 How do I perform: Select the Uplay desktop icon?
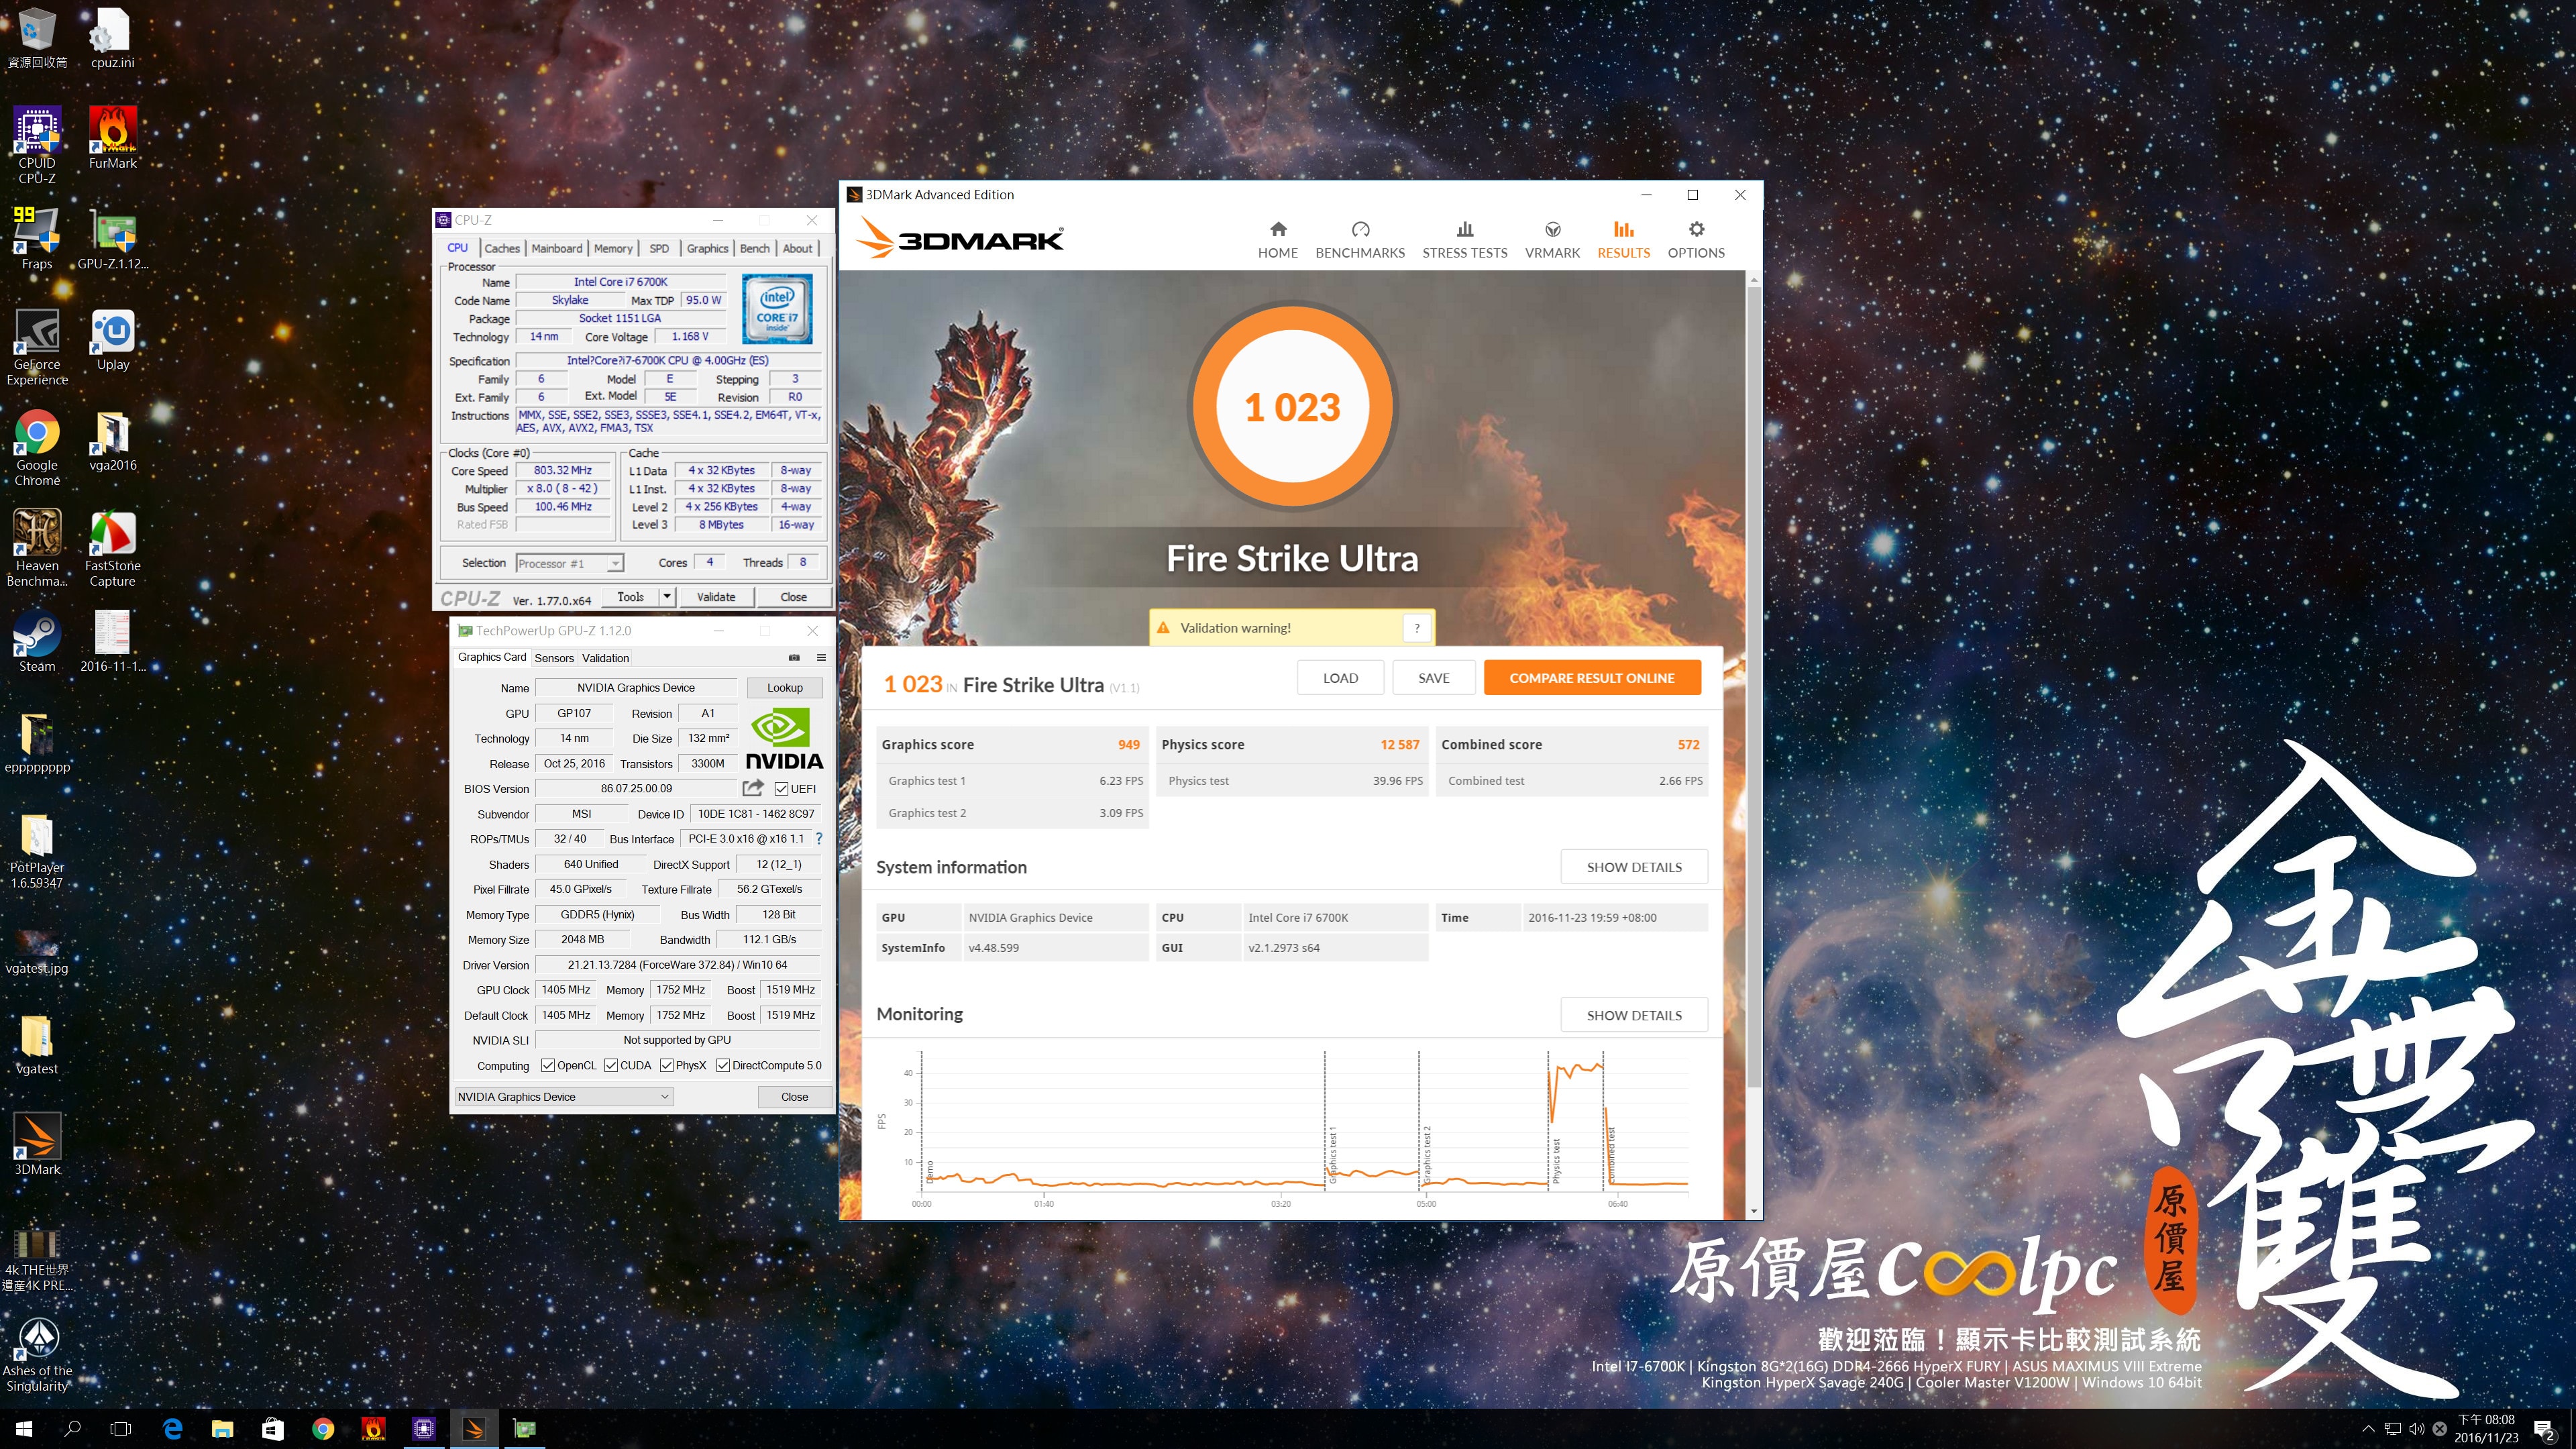click(x=113, y=340)
